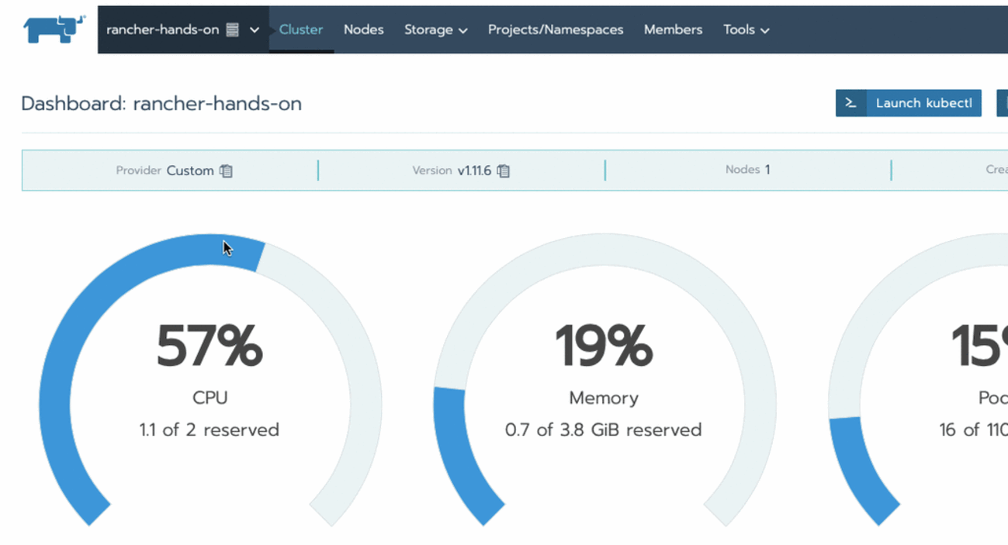Expand the rancher-hands-on cluster selector chevron

tap(255, 30)
